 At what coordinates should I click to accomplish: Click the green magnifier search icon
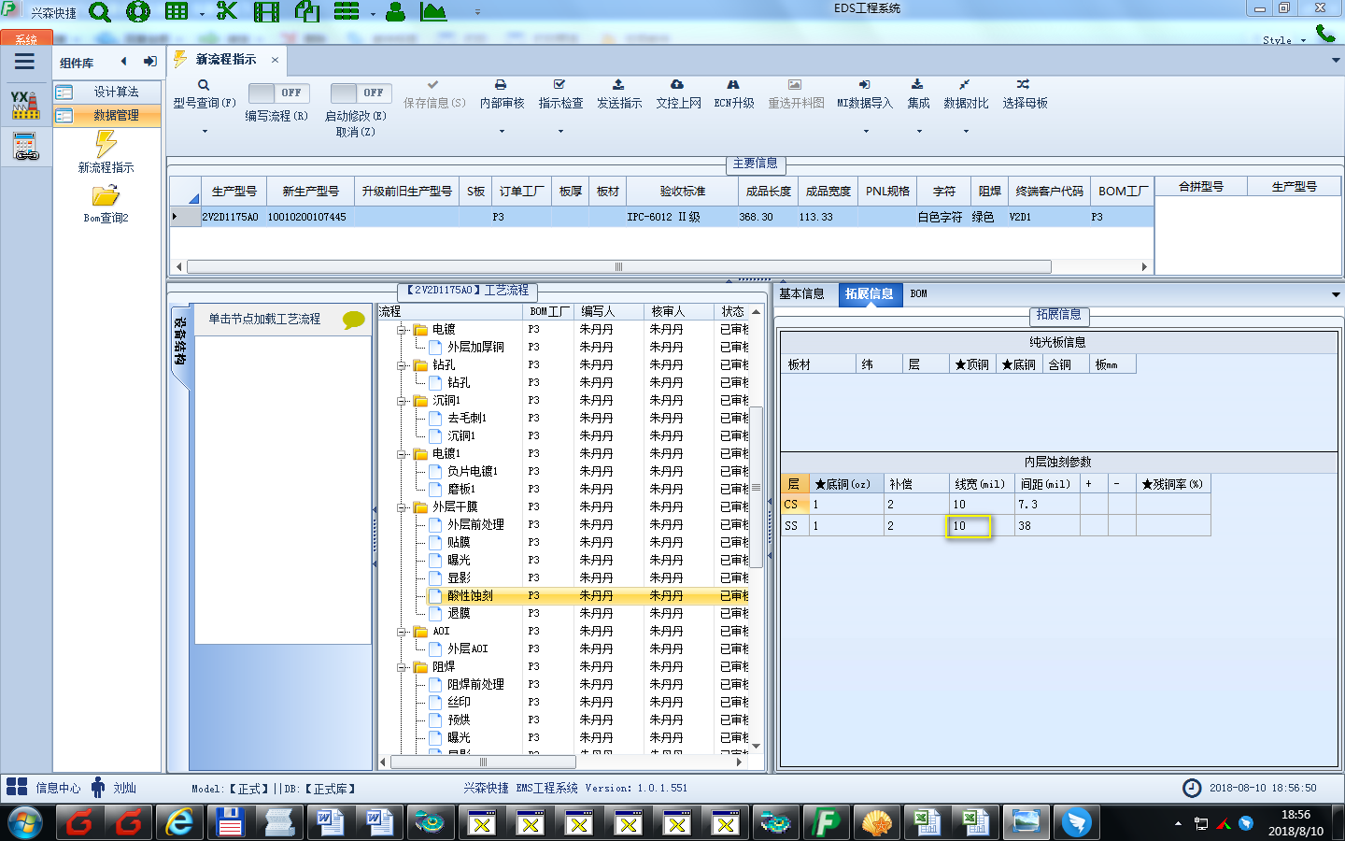tap(100, 12)
